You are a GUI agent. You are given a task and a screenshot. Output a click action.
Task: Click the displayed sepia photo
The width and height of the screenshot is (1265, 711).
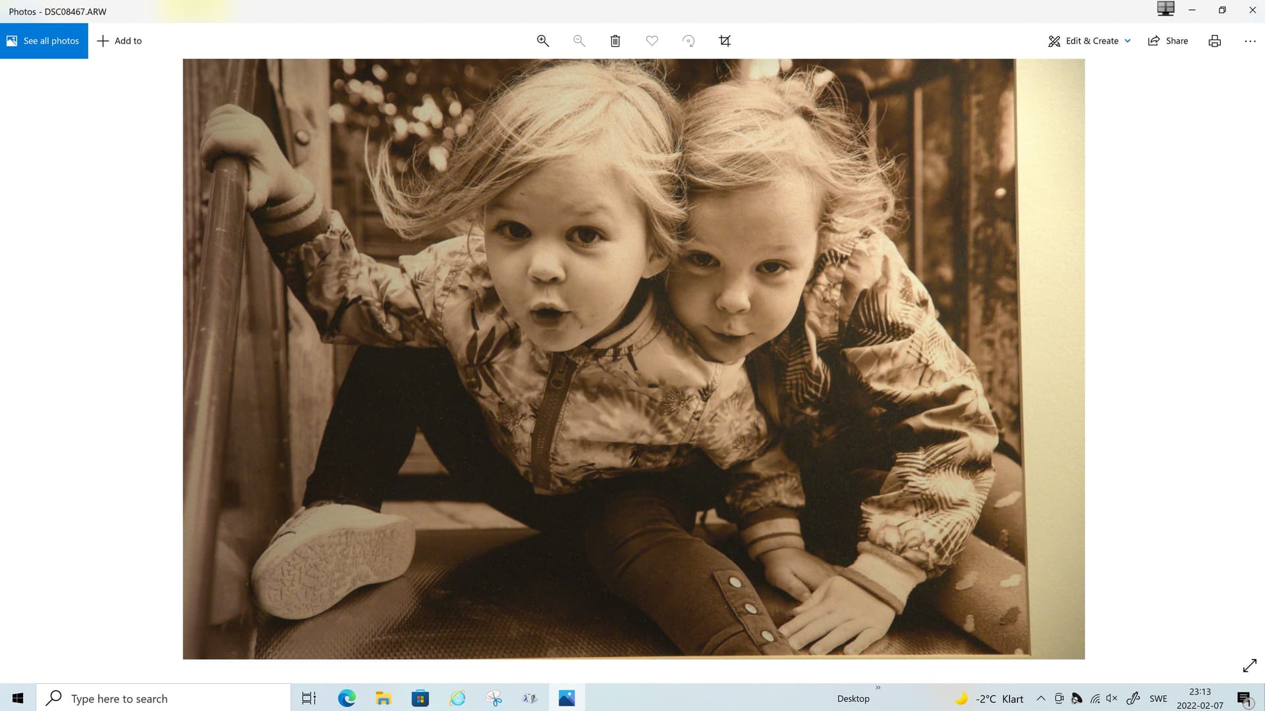coord(633,359)
